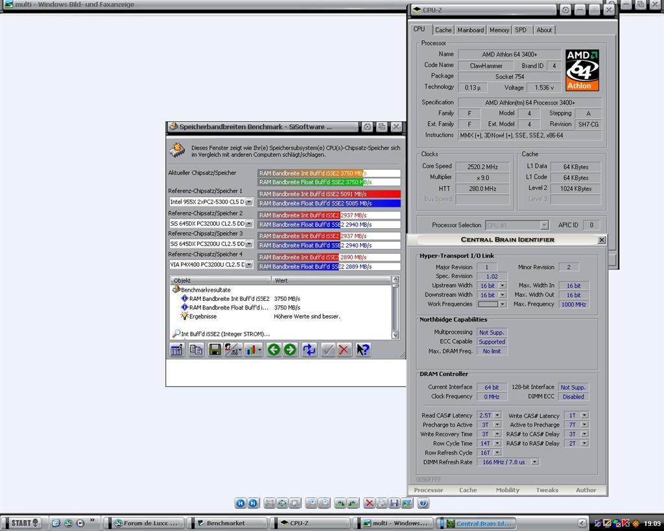Copy benchmark results in Sandra toolbar
Image resolution: width=664 pixels, height=531 pixels.
(196, 349)
